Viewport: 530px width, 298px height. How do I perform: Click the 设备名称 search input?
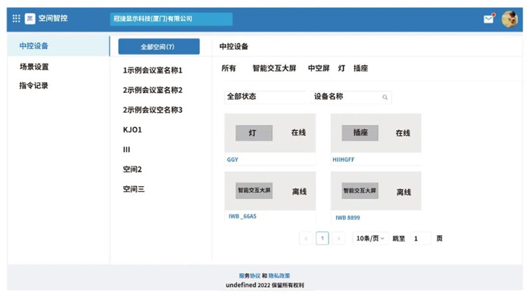351,97
